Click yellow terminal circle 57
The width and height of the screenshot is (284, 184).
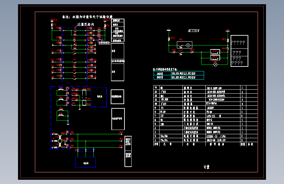61,76
